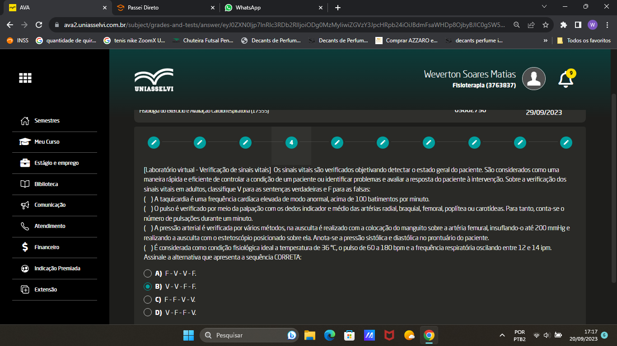Select question step number 4

point(291,142)
